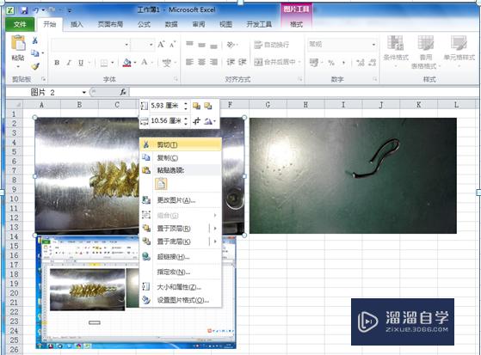Click the insert function fx icon
481x355 pixels.
click(123, 92)
